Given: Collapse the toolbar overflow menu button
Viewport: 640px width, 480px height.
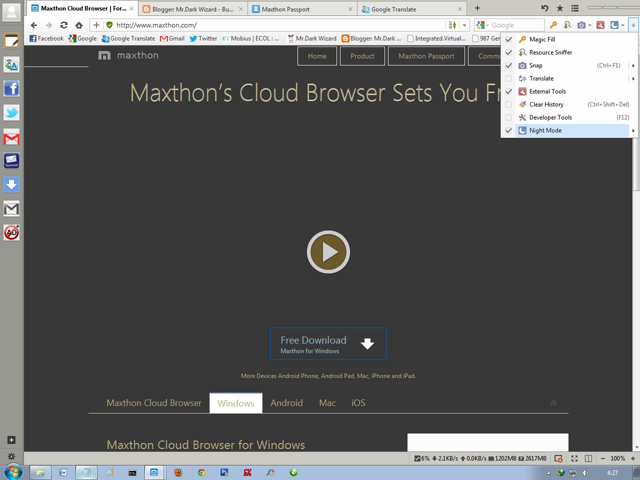Looking at the screenshot, I should (x=633, y=25).
